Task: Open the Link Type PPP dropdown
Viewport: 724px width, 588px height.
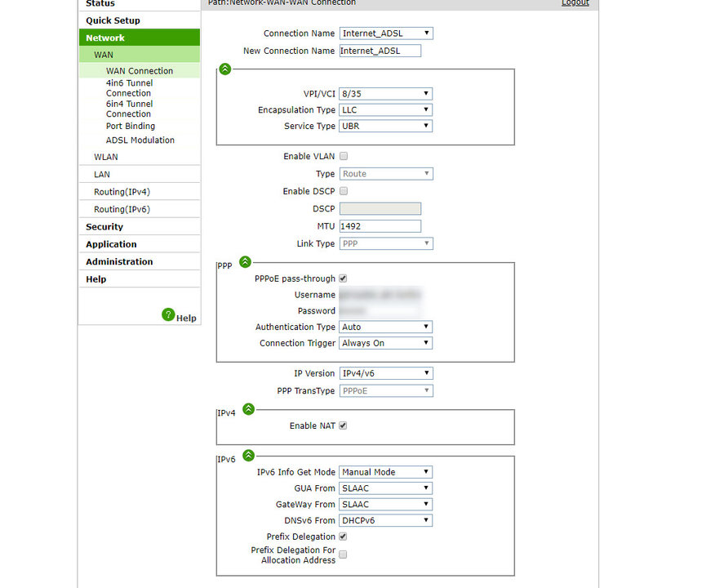Action: click(x=386, y=243)
